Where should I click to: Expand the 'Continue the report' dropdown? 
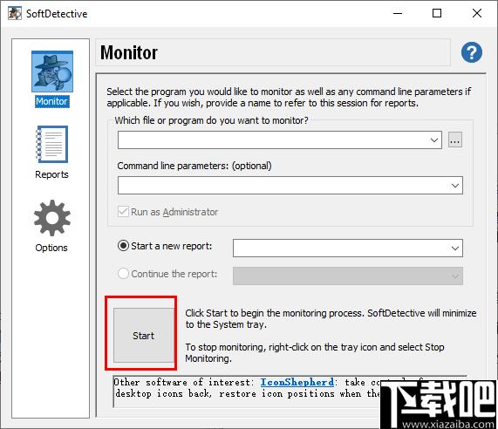click(455, 276)
